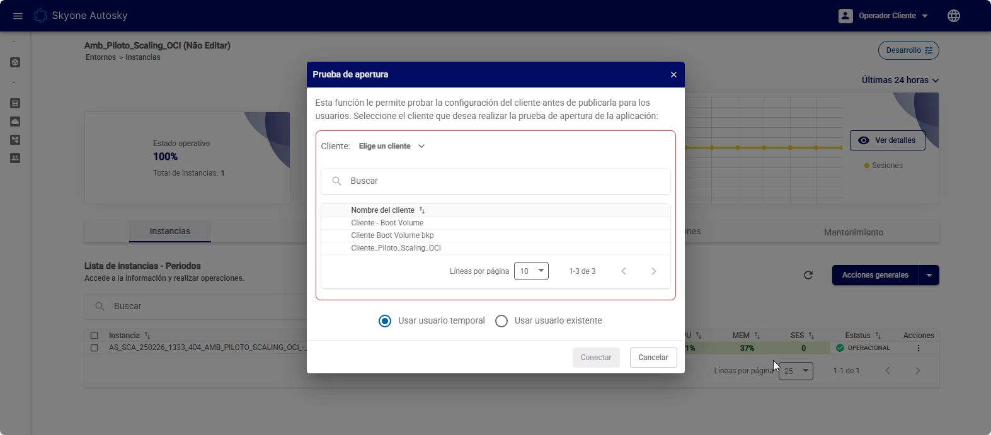Click the refresh icon beside Acciones generales
Viewport: 991px width, 435px height.
(808, 275)
